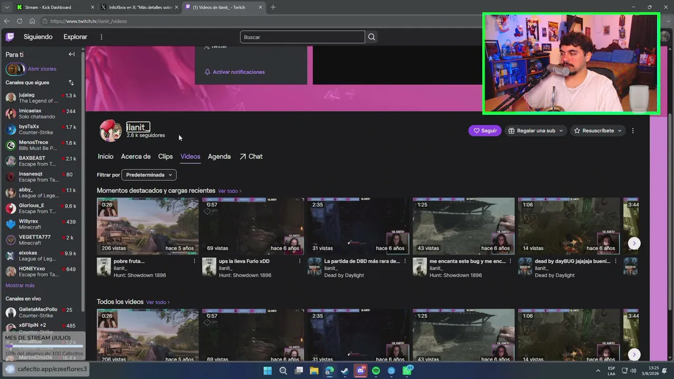Open the GalletaMacPollo live channel

click(x=41, y=312)
